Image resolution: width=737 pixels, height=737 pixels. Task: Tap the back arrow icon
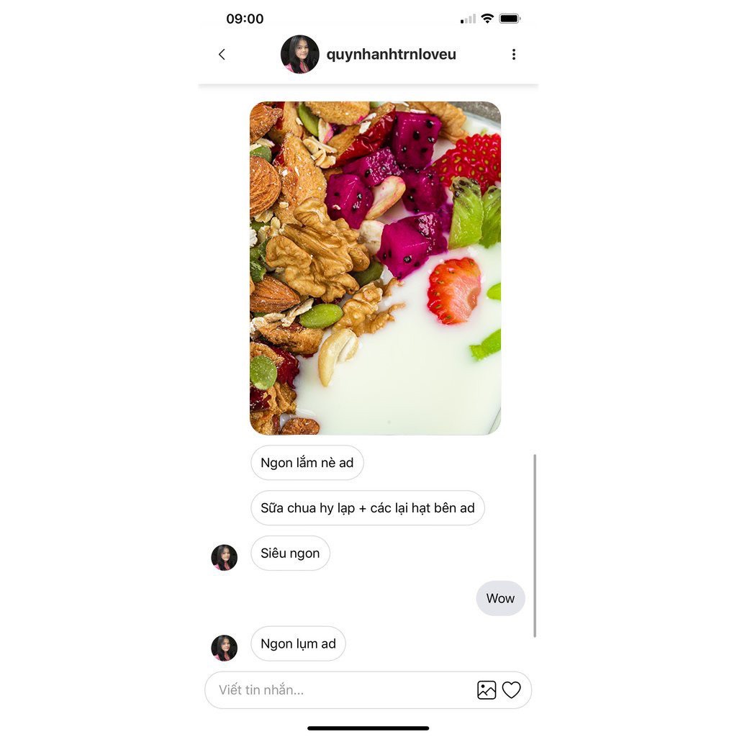(x=222, y=55)
